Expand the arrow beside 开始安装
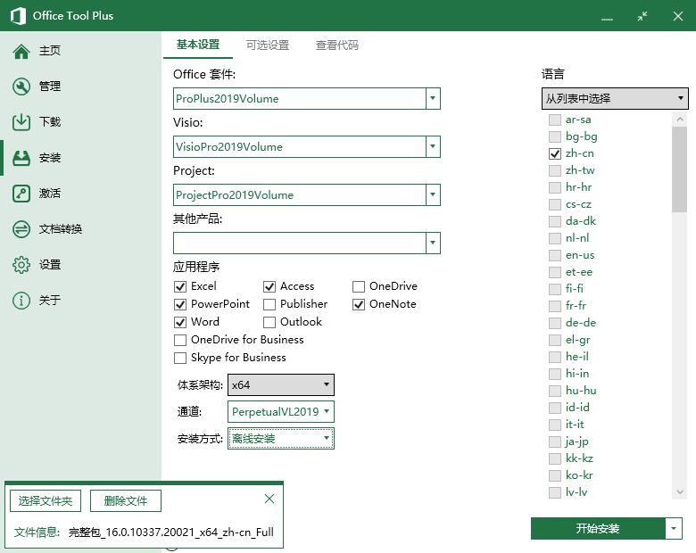Image resolution: width=696 pixels, height=553 pixels. click(674, 528)
